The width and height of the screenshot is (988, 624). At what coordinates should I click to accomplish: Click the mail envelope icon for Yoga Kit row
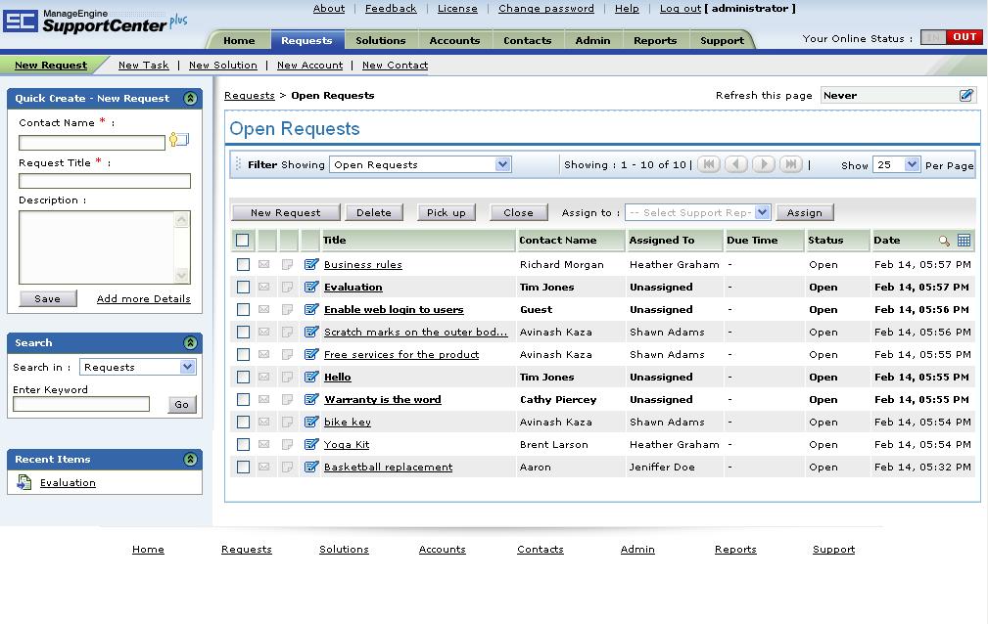click(x=264, y=445)
